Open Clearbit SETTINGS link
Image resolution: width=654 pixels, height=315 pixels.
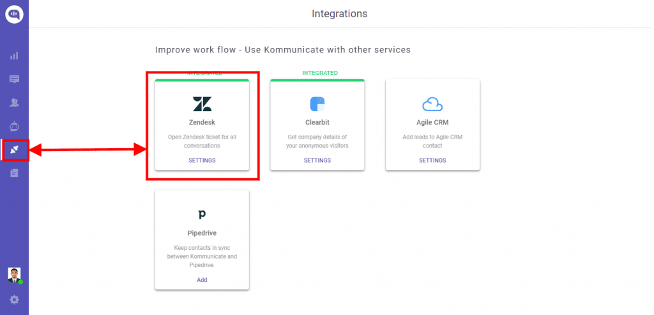tap(317, 160)
